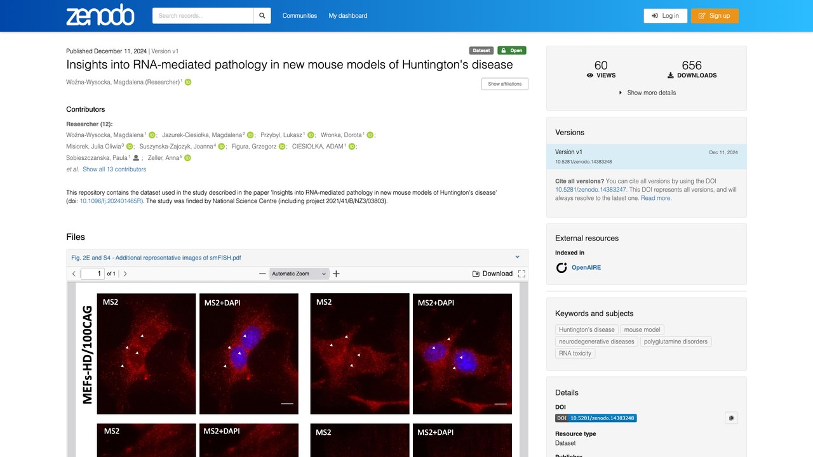Click the Open access badge

[511, 51]
